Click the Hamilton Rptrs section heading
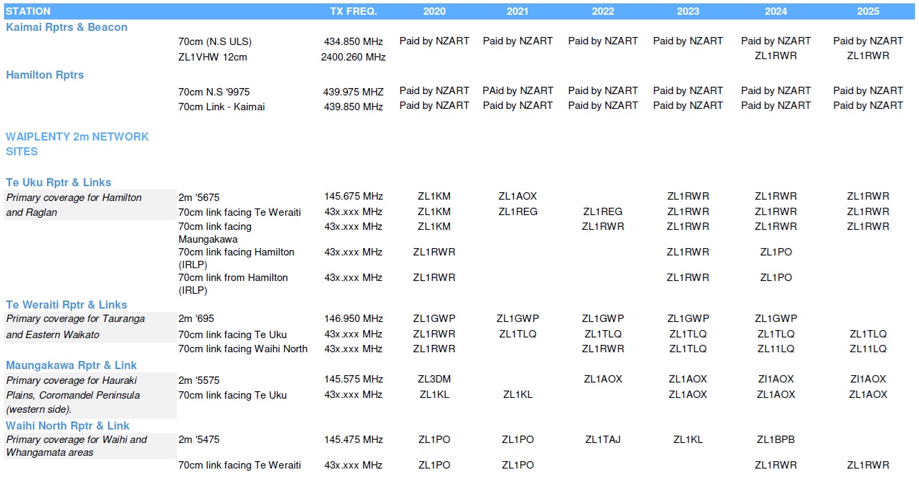 (x=45, y=75)
